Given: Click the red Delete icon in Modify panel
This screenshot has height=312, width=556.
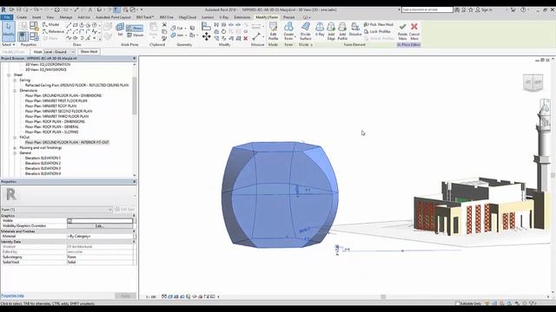Looking at the screenshot, I should pos(245,38).
